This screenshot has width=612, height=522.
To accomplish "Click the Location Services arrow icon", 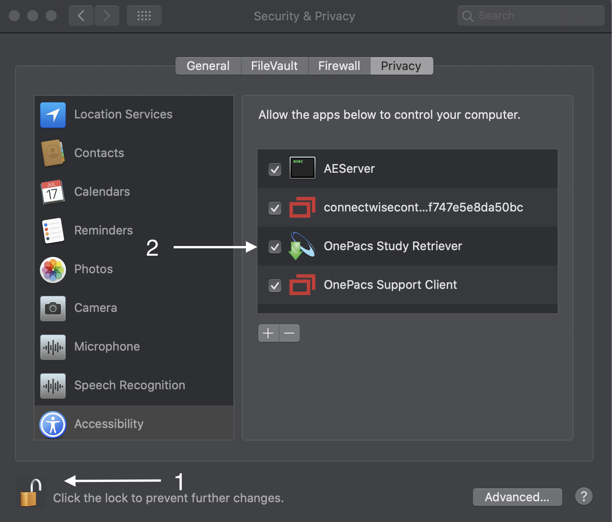I will point(53,115).
